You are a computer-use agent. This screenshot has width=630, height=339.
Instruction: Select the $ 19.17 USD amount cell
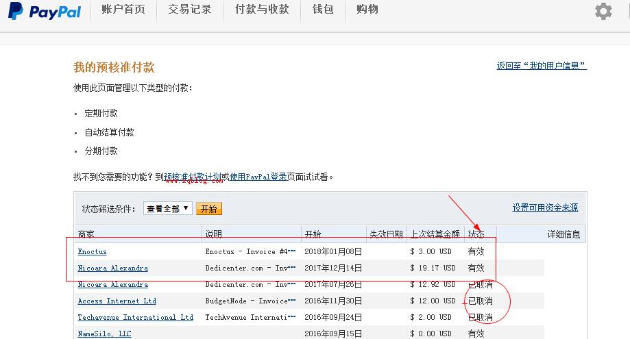coord(433,268)
